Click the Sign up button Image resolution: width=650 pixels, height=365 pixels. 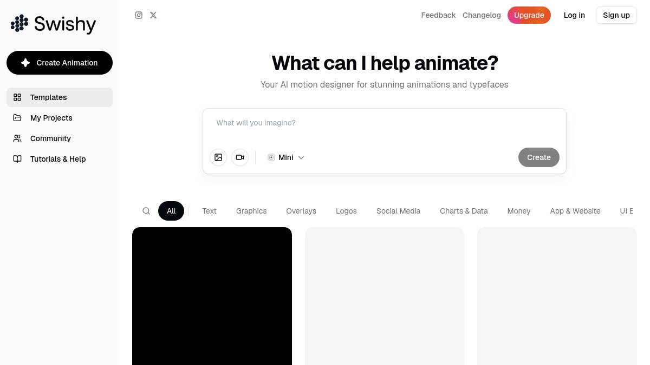pyautogui.click(x=616, y=15)
